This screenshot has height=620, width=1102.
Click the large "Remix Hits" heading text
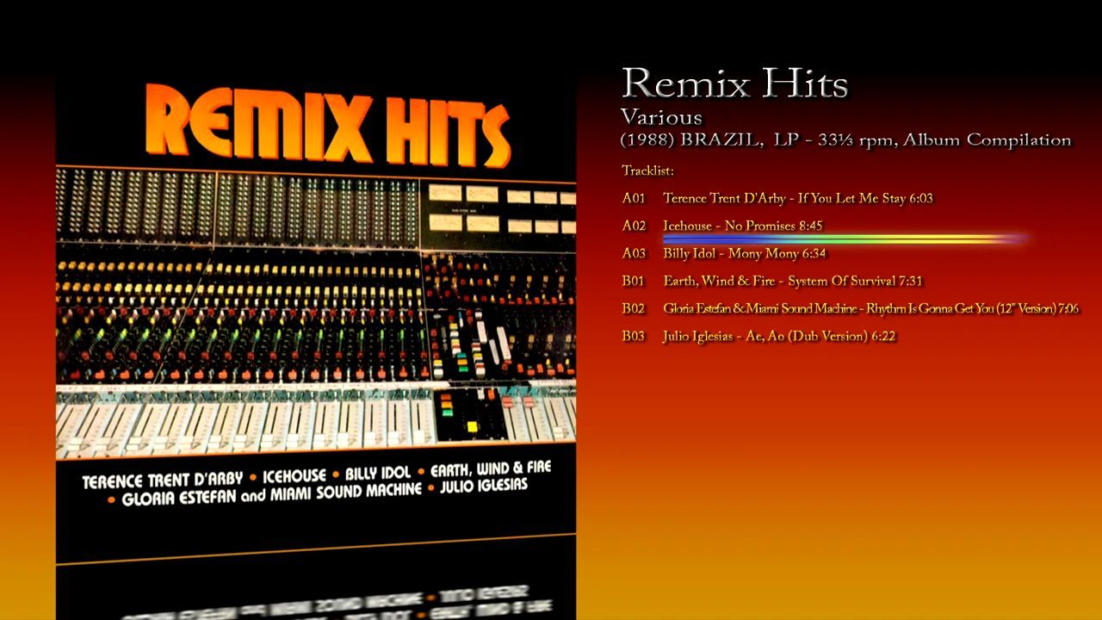tap(734, 84)
